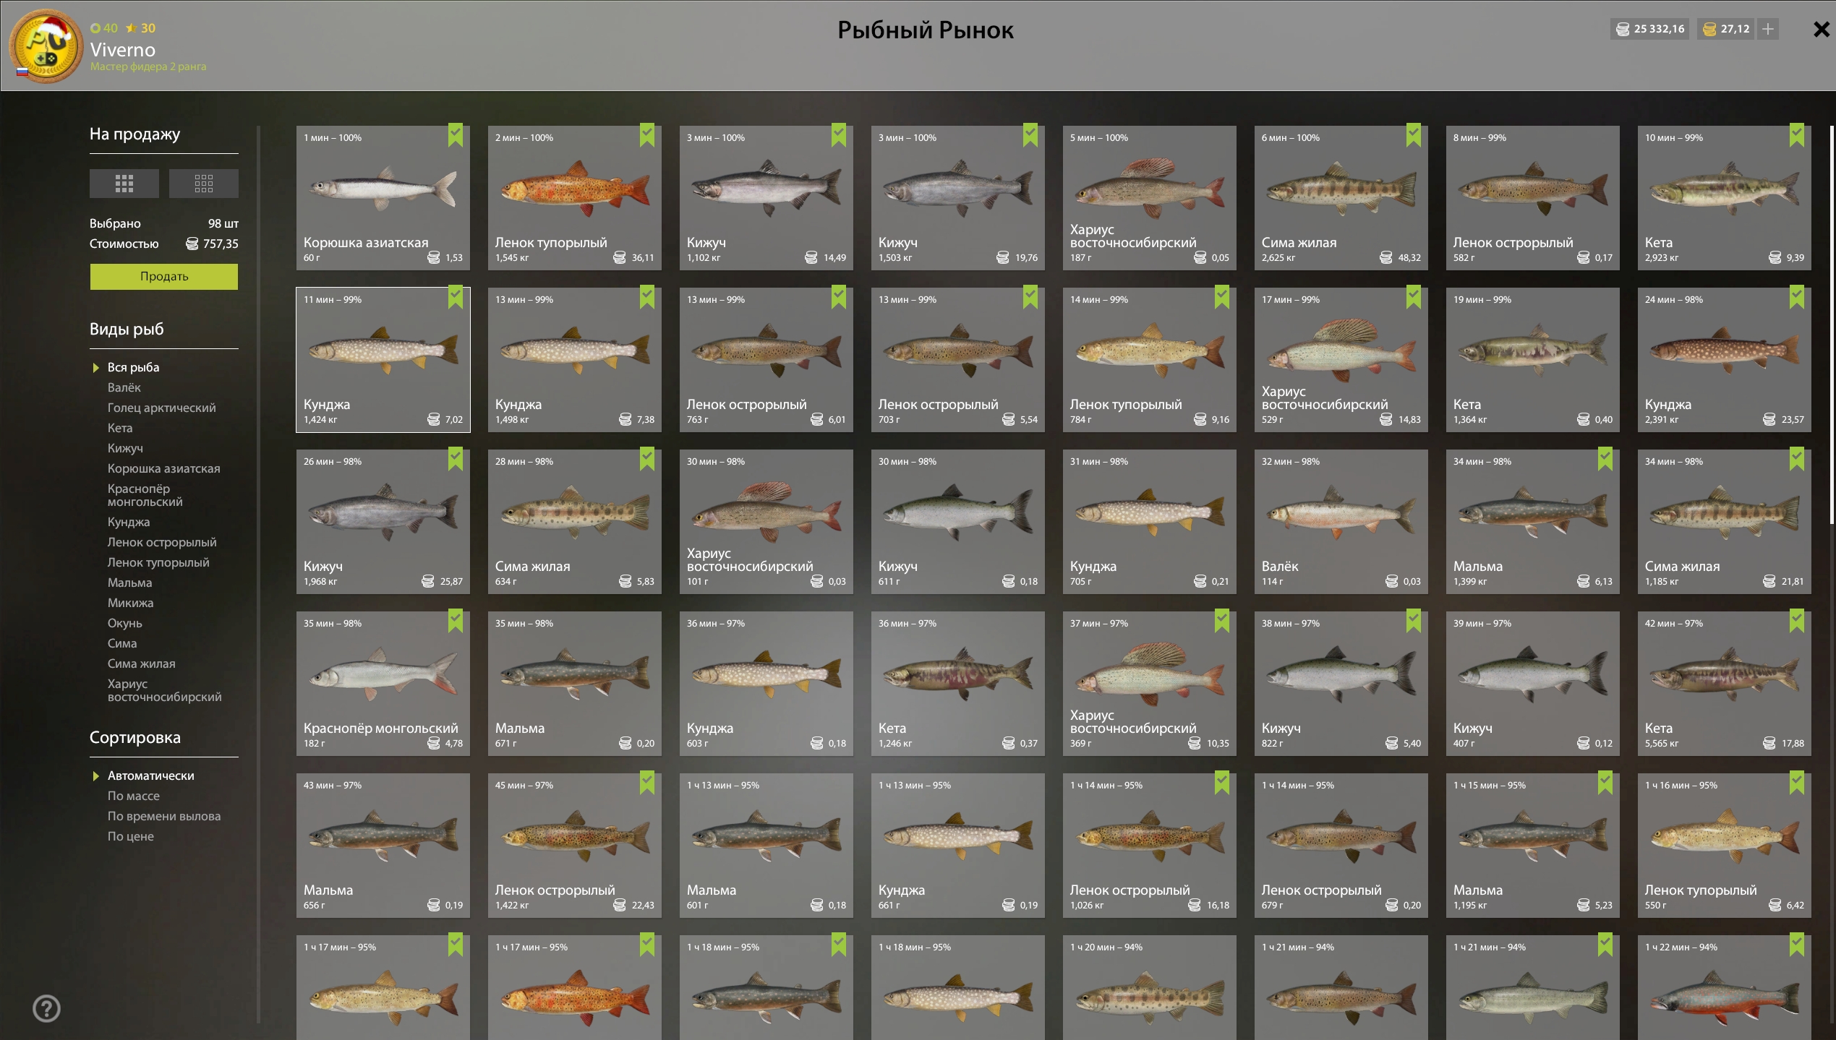The width and height of the screenshot is (1836, 1040).
Task: Open the help question mark icon
Action: [x=47, y=1008]
